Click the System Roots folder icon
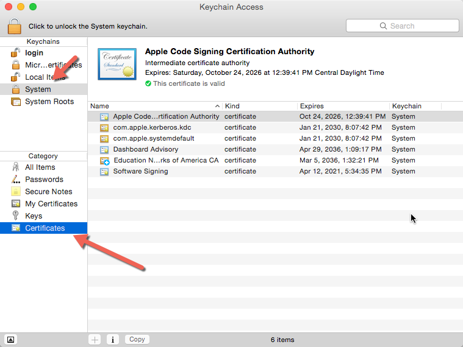463x347 pixels. pyautogui.click(x=16, y=102)
